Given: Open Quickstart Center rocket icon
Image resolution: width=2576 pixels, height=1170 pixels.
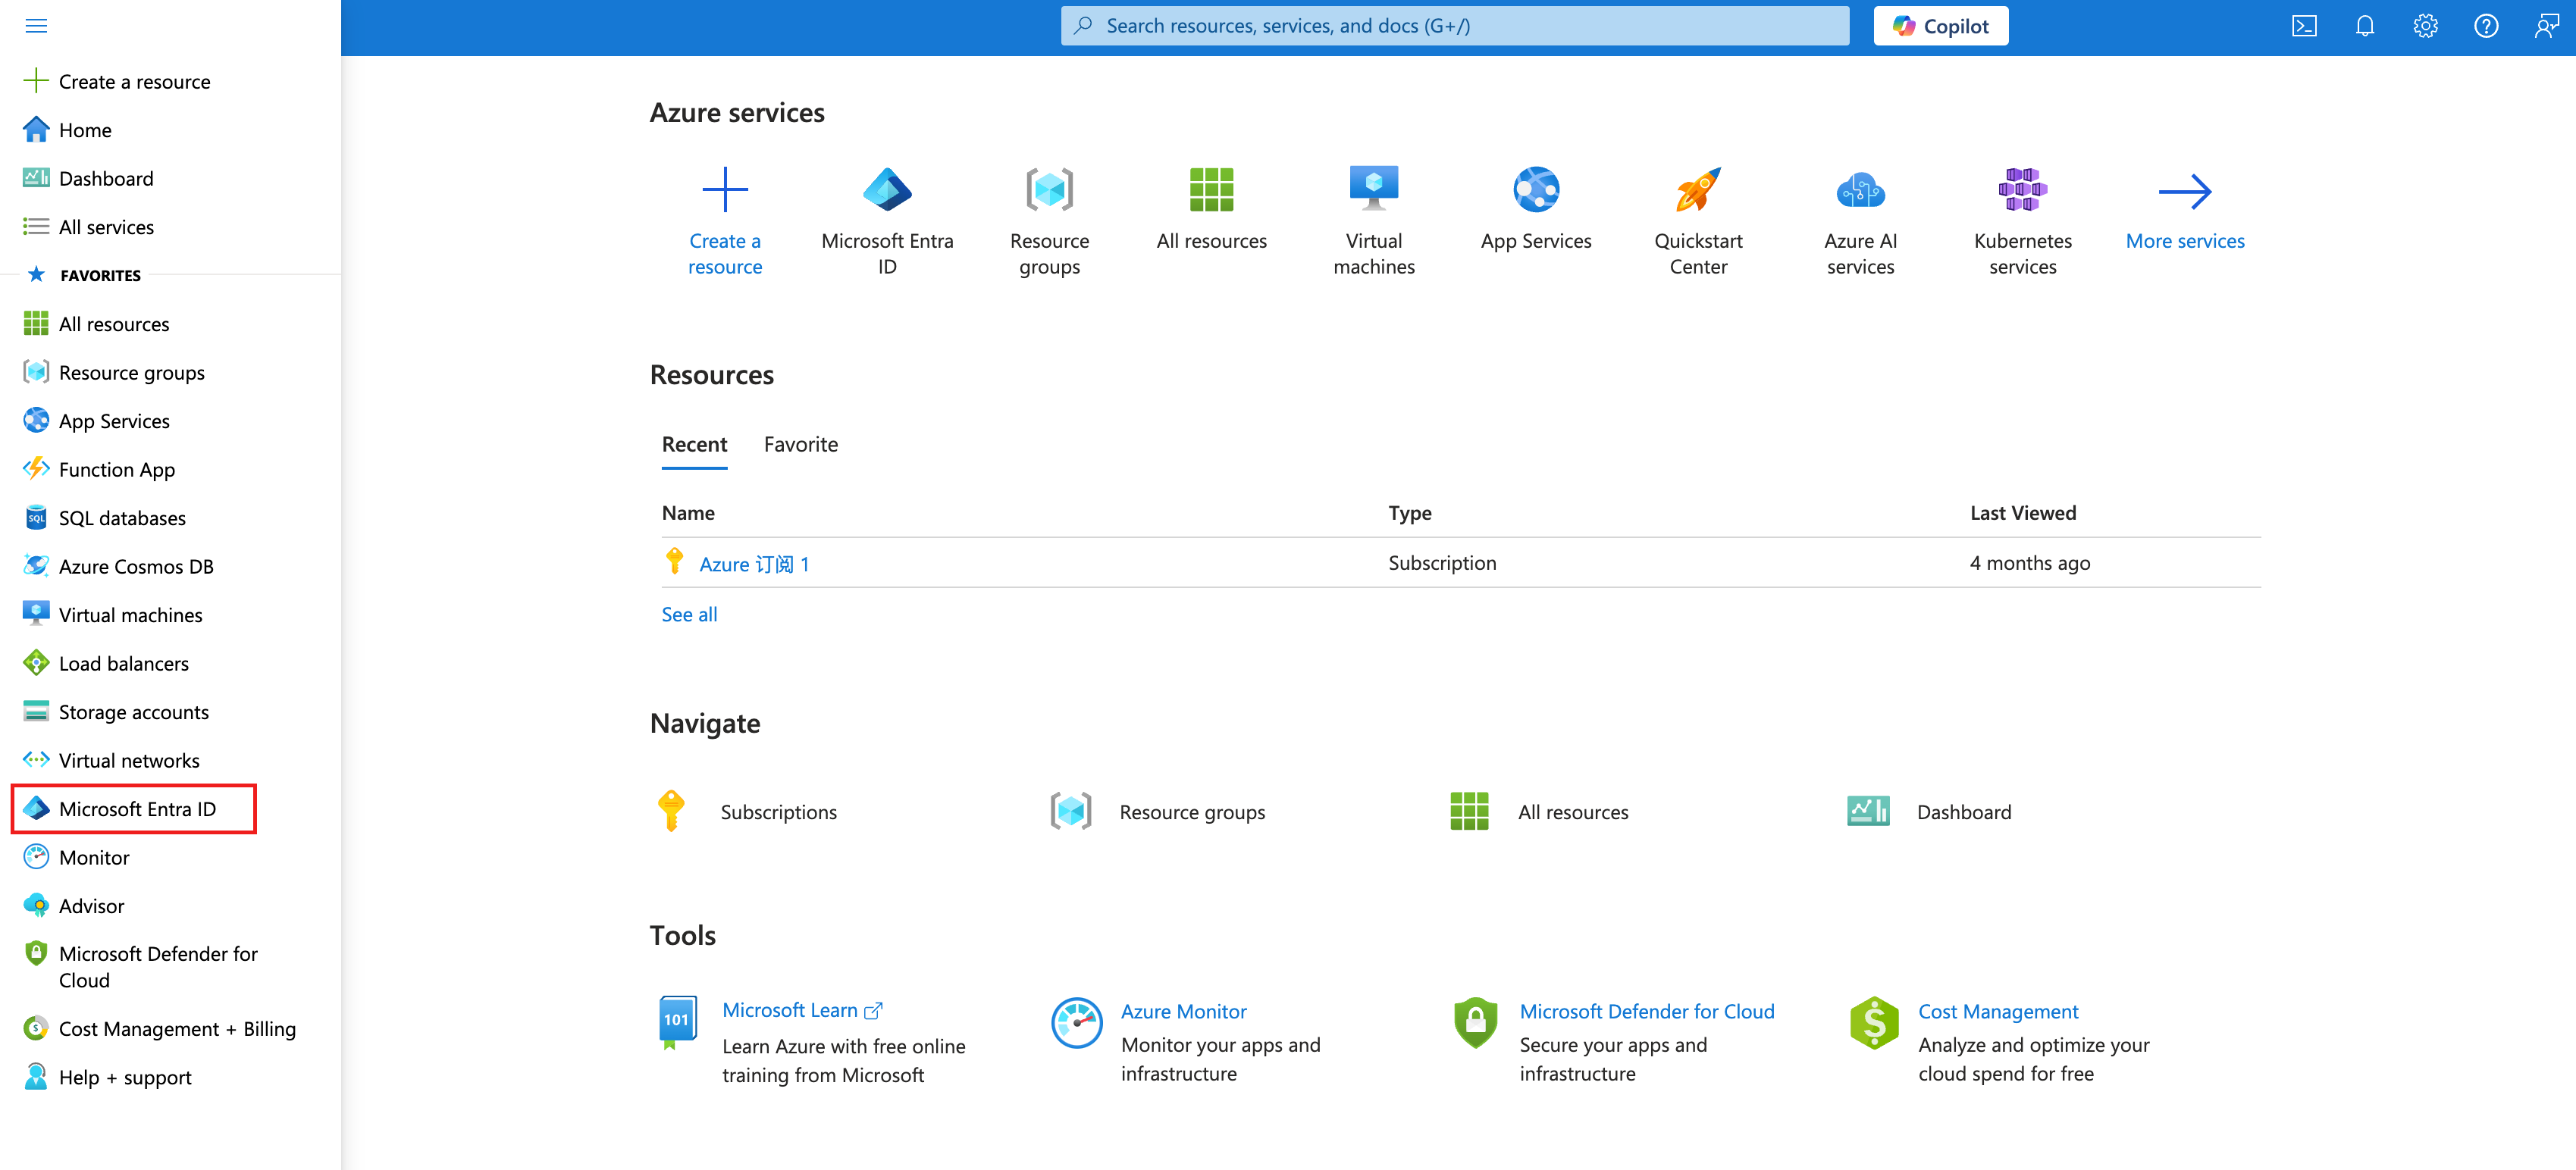Looking at the screenshot, I should point(1698,190).
